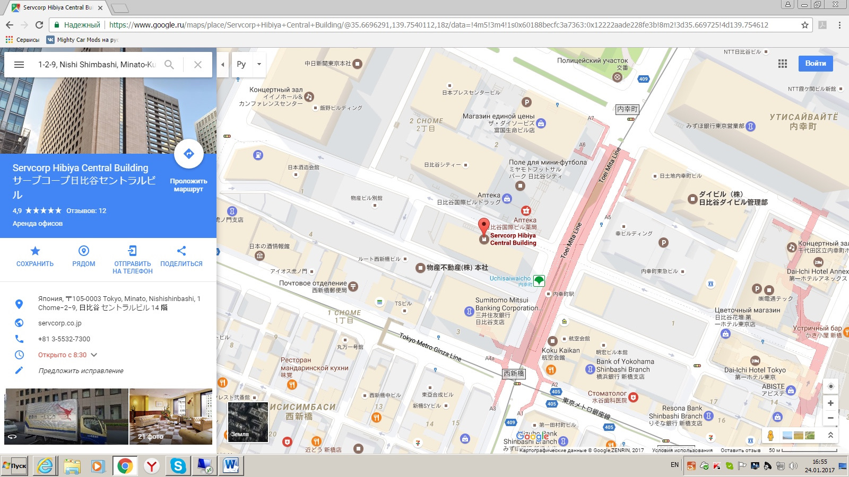
Task: Save place with the star icon
Action: tap(35, 251)
